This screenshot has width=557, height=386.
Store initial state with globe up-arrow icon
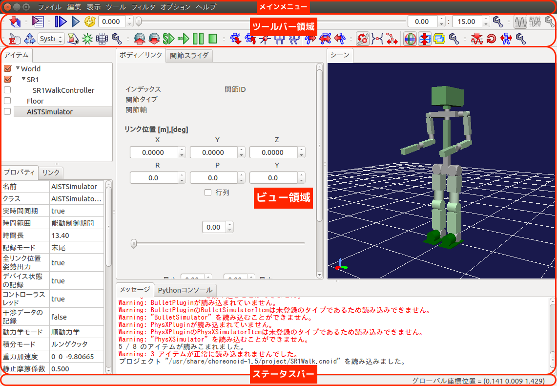[x=139, y=39]
